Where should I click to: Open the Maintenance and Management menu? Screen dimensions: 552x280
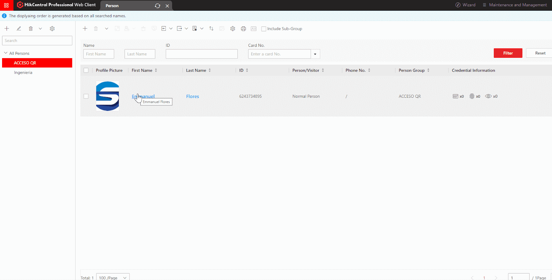coord(514,5)
